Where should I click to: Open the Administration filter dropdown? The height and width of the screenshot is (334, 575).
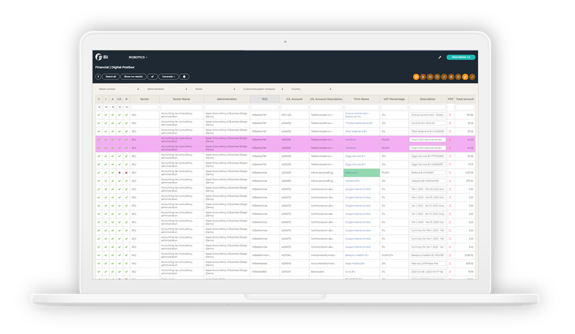tap(167, 89)
